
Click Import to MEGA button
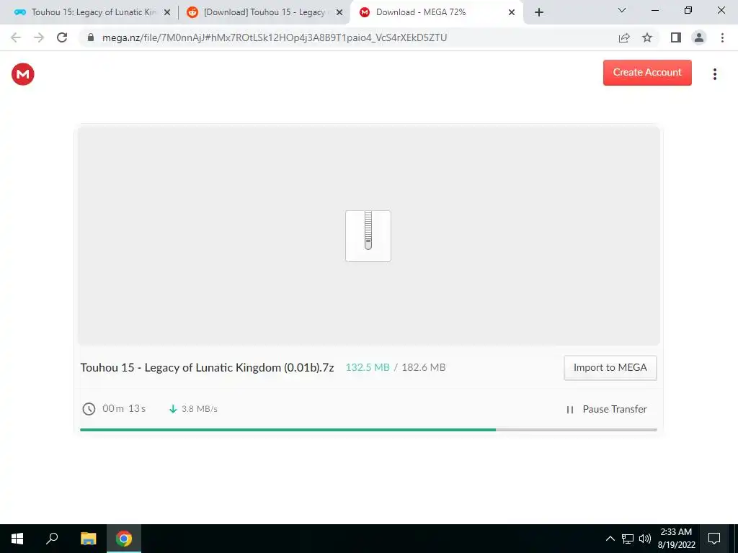(610, 368)
